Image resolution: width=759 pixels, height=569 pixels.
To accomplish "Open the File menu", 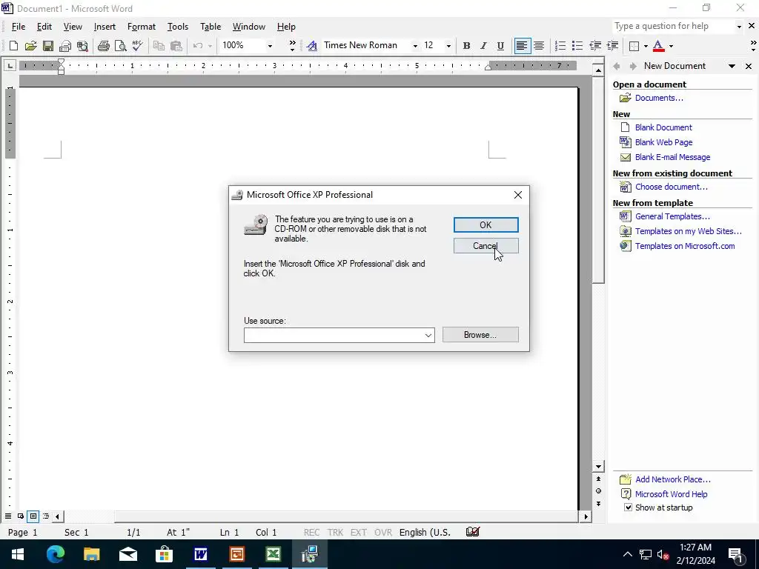I will click(x=19, y=27).
